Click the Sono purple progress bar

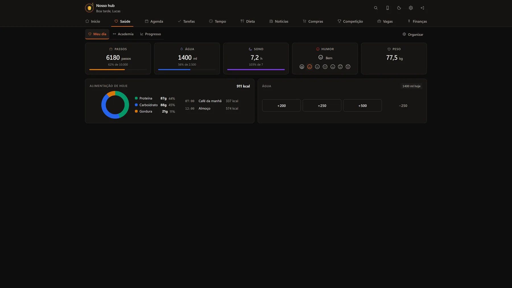point(256,69)
